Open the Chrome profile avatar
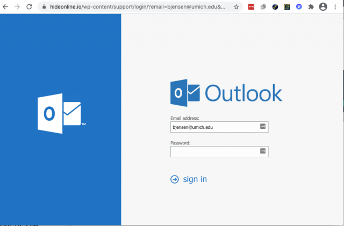The height and width of the screenshot is (226, 344). pos(323,7)
